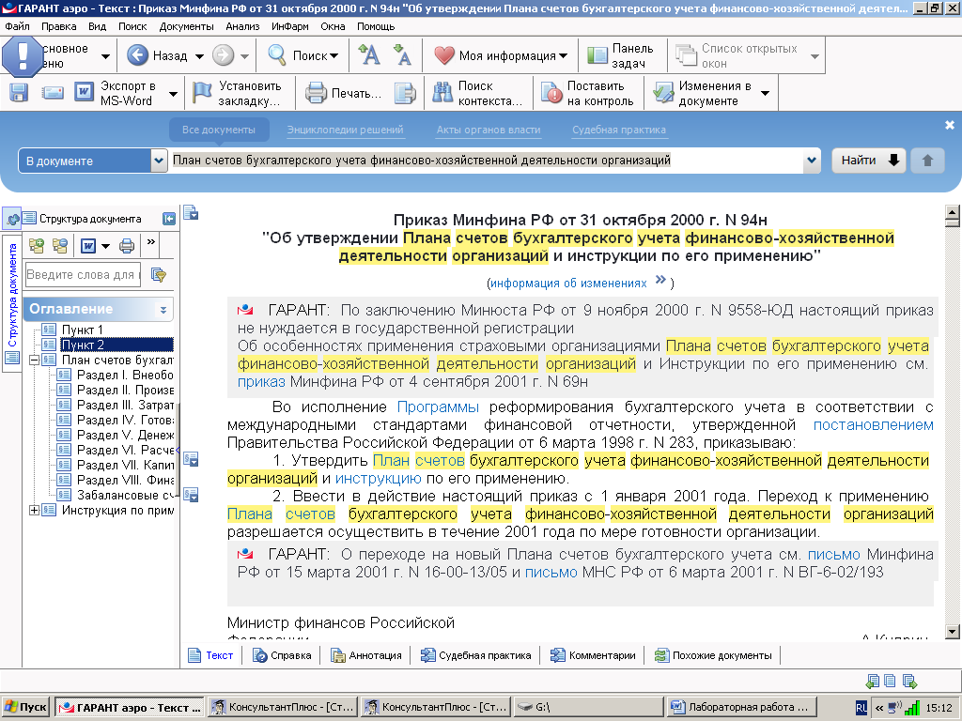The width and height of the screenshot is (962, 721).
Task: Open Изменения в документе icon
Action: tap(663, 93)
